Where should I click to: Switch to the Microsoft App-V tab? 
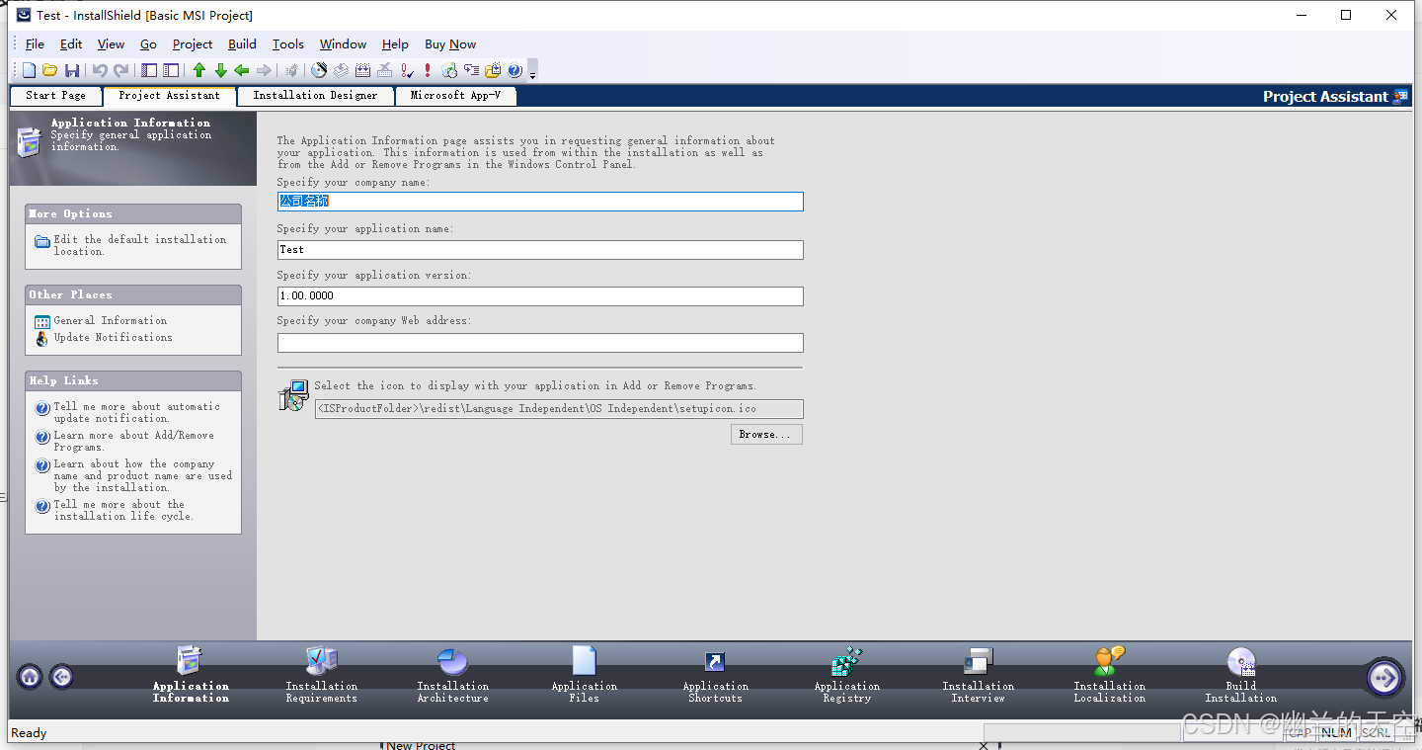(x=455, y=96)
